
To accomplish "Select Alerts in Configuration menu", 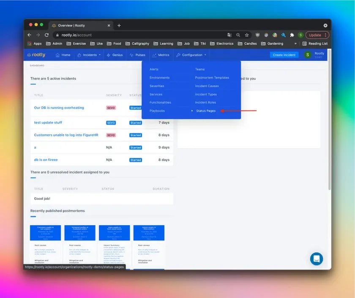I will pyautogui.click(x=154, y=69).
